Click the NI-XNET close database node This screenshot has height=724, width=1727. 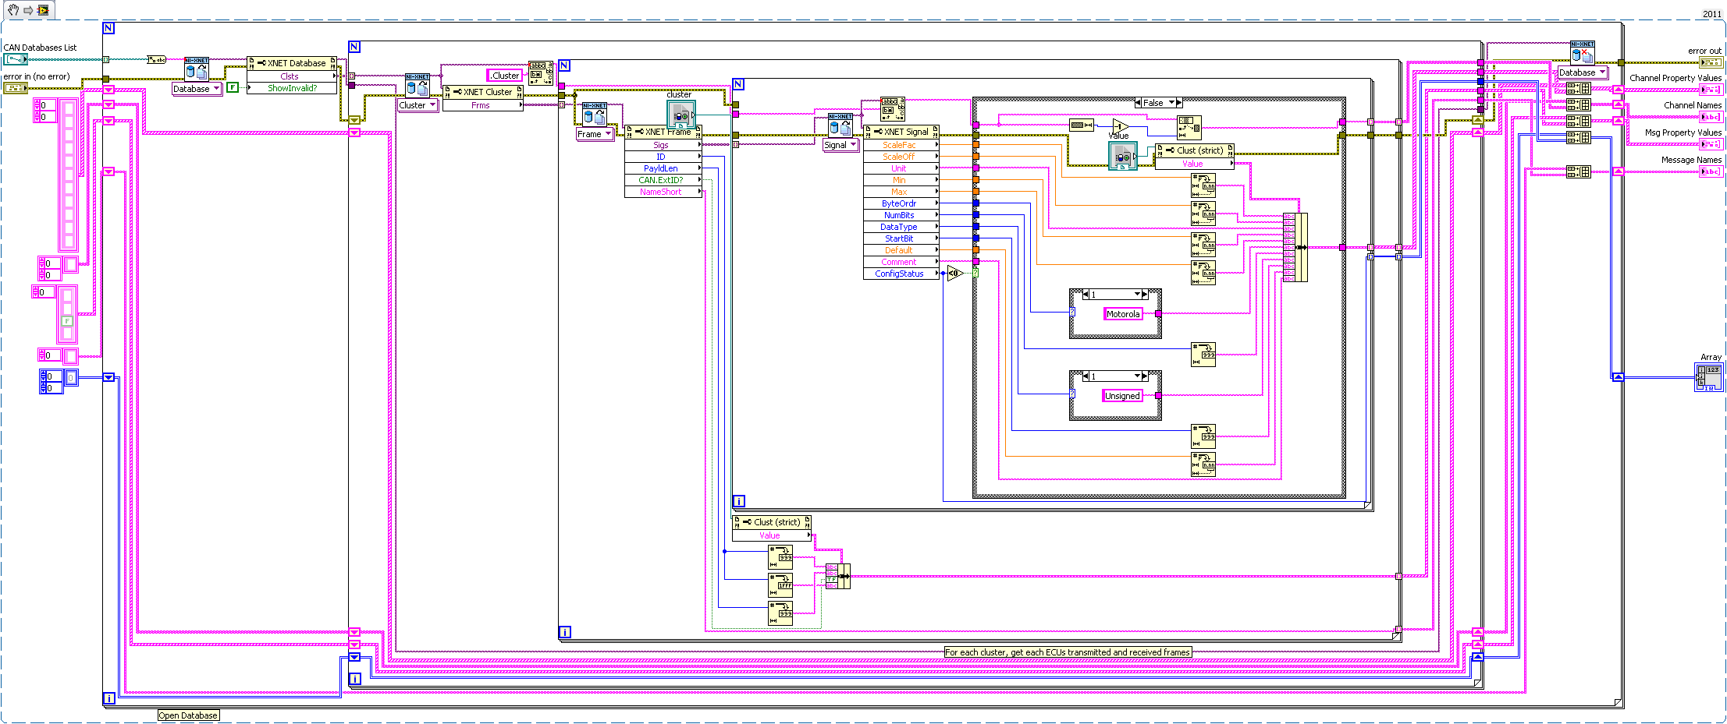(1583, 54)
